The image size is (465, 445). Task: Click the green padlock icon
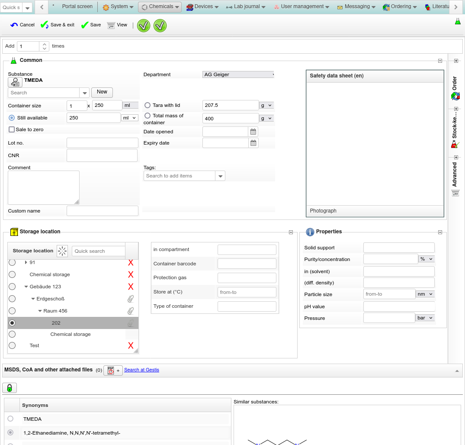point(10,388)
